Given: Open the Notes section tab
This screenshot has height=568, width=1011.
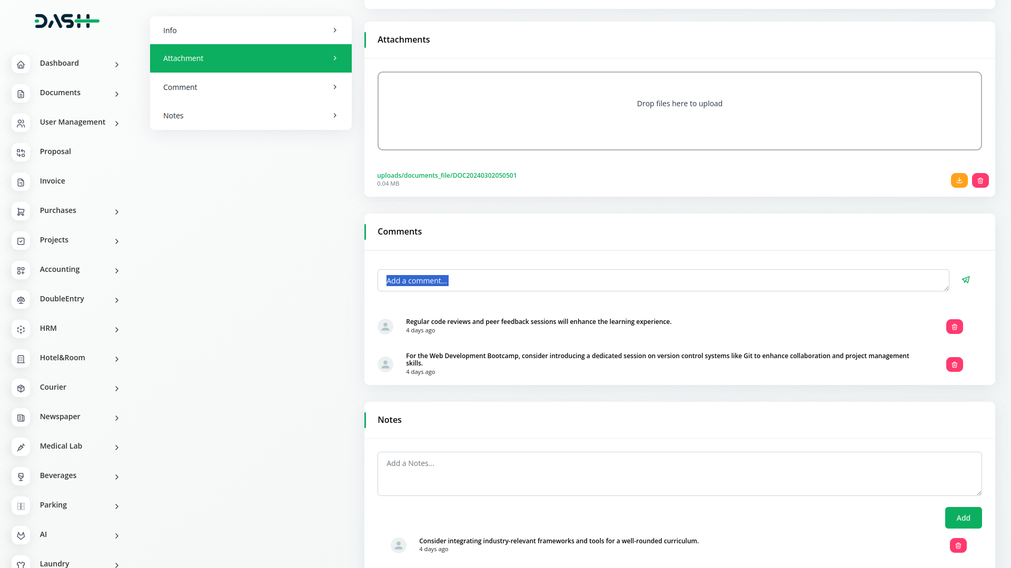Looking at the screenshot, I should (251, 116).
